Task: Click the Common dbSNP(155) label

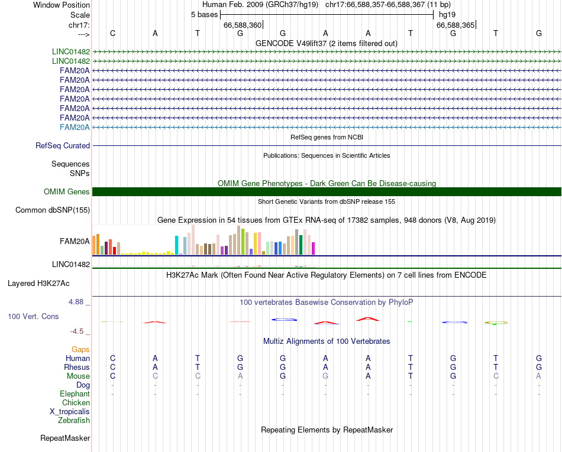Action: point(52,210)
